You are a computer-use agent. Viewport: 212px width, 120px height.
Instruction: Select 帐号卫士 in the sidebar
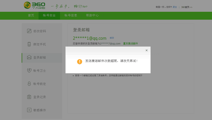tap(42, 71)
